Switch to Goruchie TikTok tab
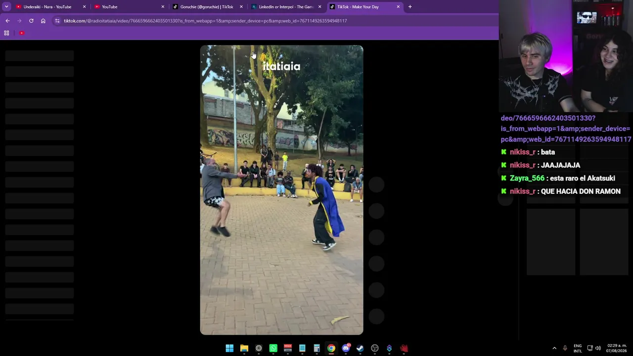633x356 pixels. click(x=207, y=7)
